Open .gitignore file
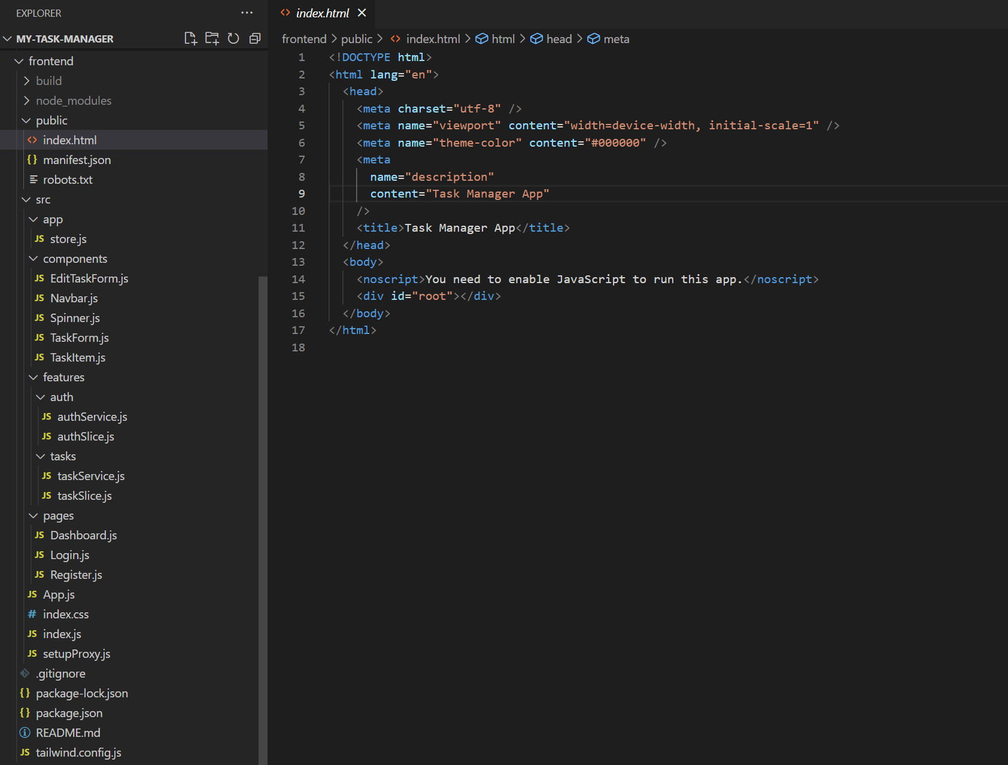1008x765 pixels. (133, 673)
